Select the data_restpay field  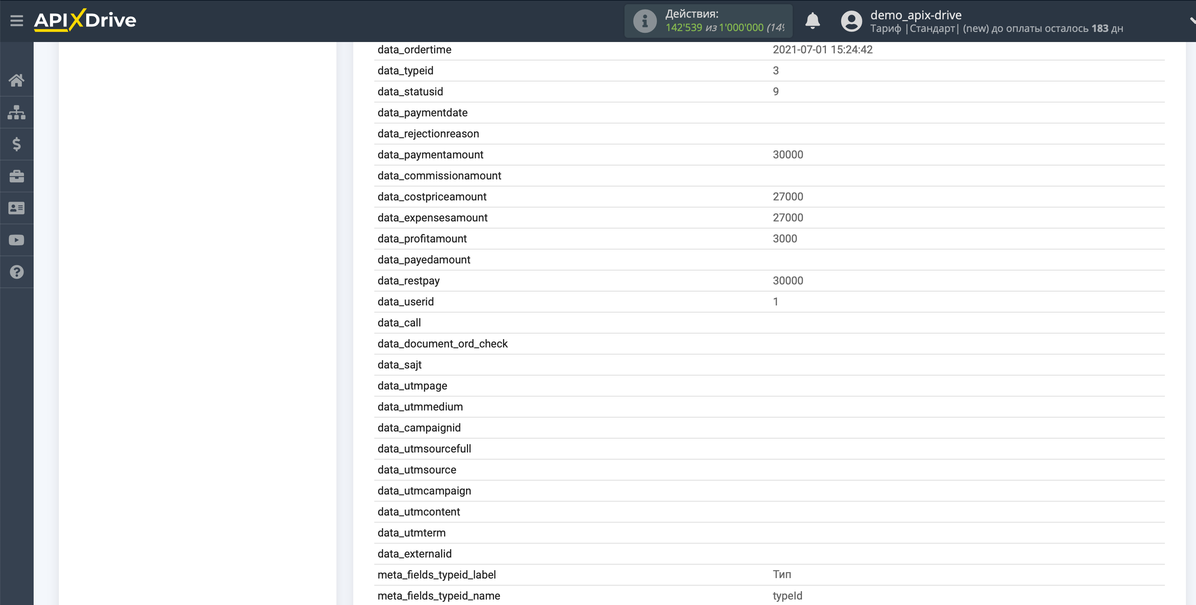408,281
